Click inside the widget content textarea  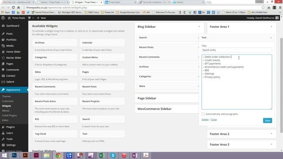click(x=237, y=82)
